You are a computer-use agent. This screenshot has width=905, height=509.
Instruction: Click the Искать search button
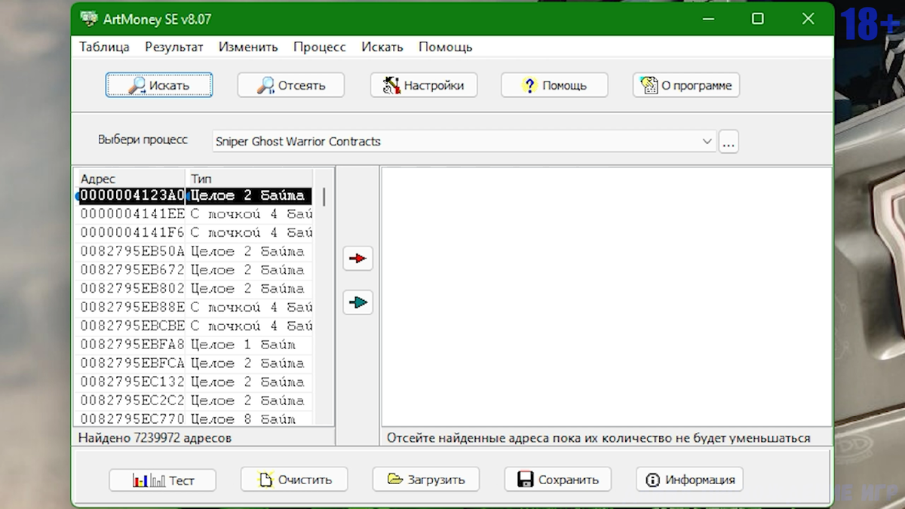(159, 85)
